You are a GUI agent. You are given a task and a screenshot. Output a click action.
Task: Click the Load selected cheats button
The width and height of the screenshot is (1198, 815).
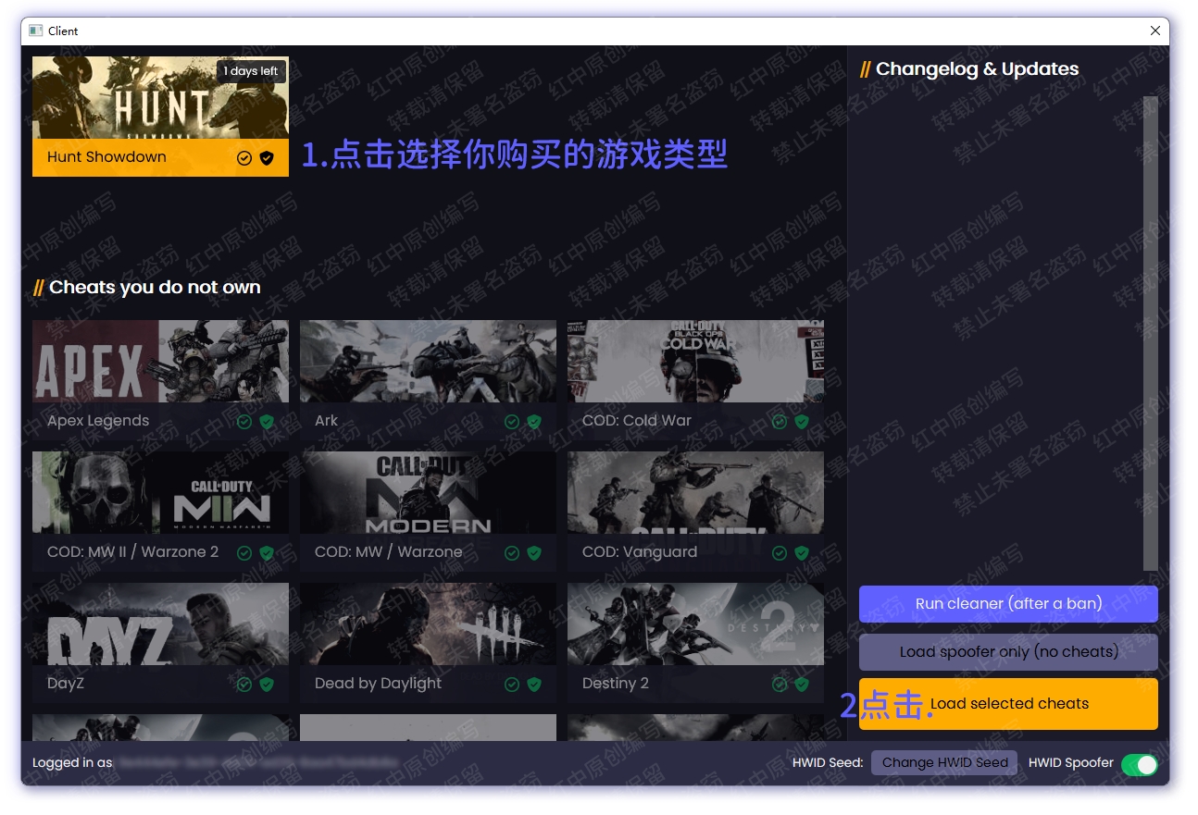point(1008,704)
